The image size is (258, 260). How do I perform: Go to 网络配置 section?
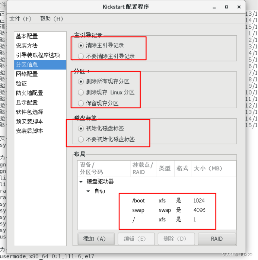(x=40, y=74)
